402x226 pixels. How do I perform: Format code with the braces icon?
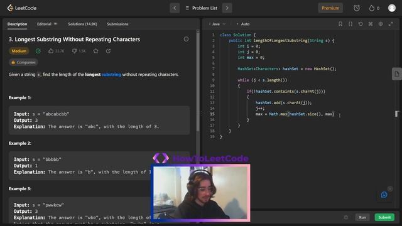[350, 24]
